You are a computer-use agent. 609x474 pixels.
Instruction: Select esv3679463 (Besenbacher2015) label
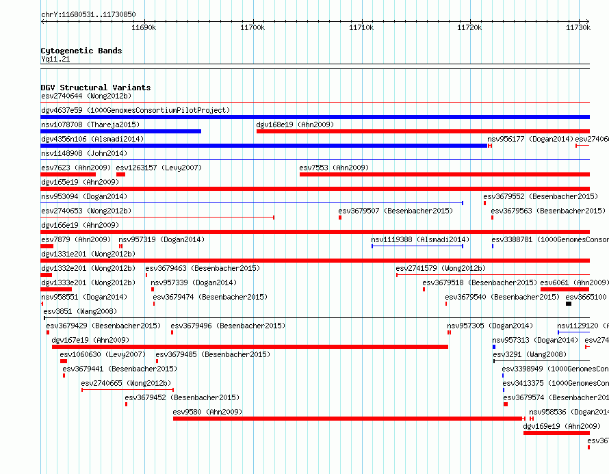pyautogui.click(x=203, y=268)
